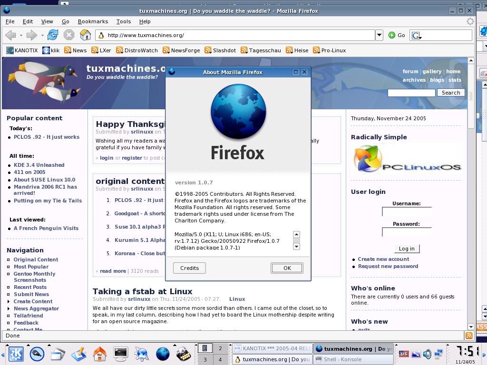The height and width of the screenshot is (365, 487).
Task: Open 'KDE 3.4 Unleashed' link
Action: [x=39, y=165]
